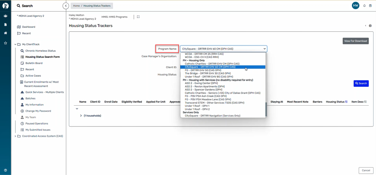Open Chronic Homeless Status menu item
376x175 pixels.
pos(40,51)
